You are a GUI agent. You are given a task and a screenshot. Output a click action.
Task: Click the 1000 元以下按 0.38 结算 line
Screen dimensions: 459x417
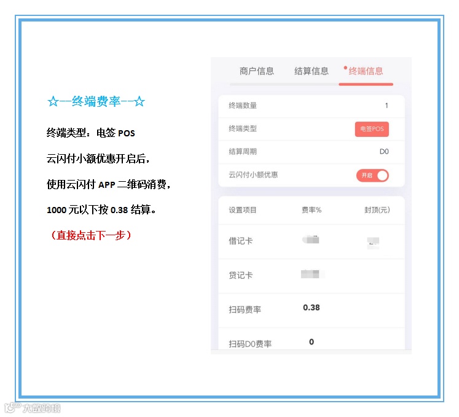pos(101,209)
